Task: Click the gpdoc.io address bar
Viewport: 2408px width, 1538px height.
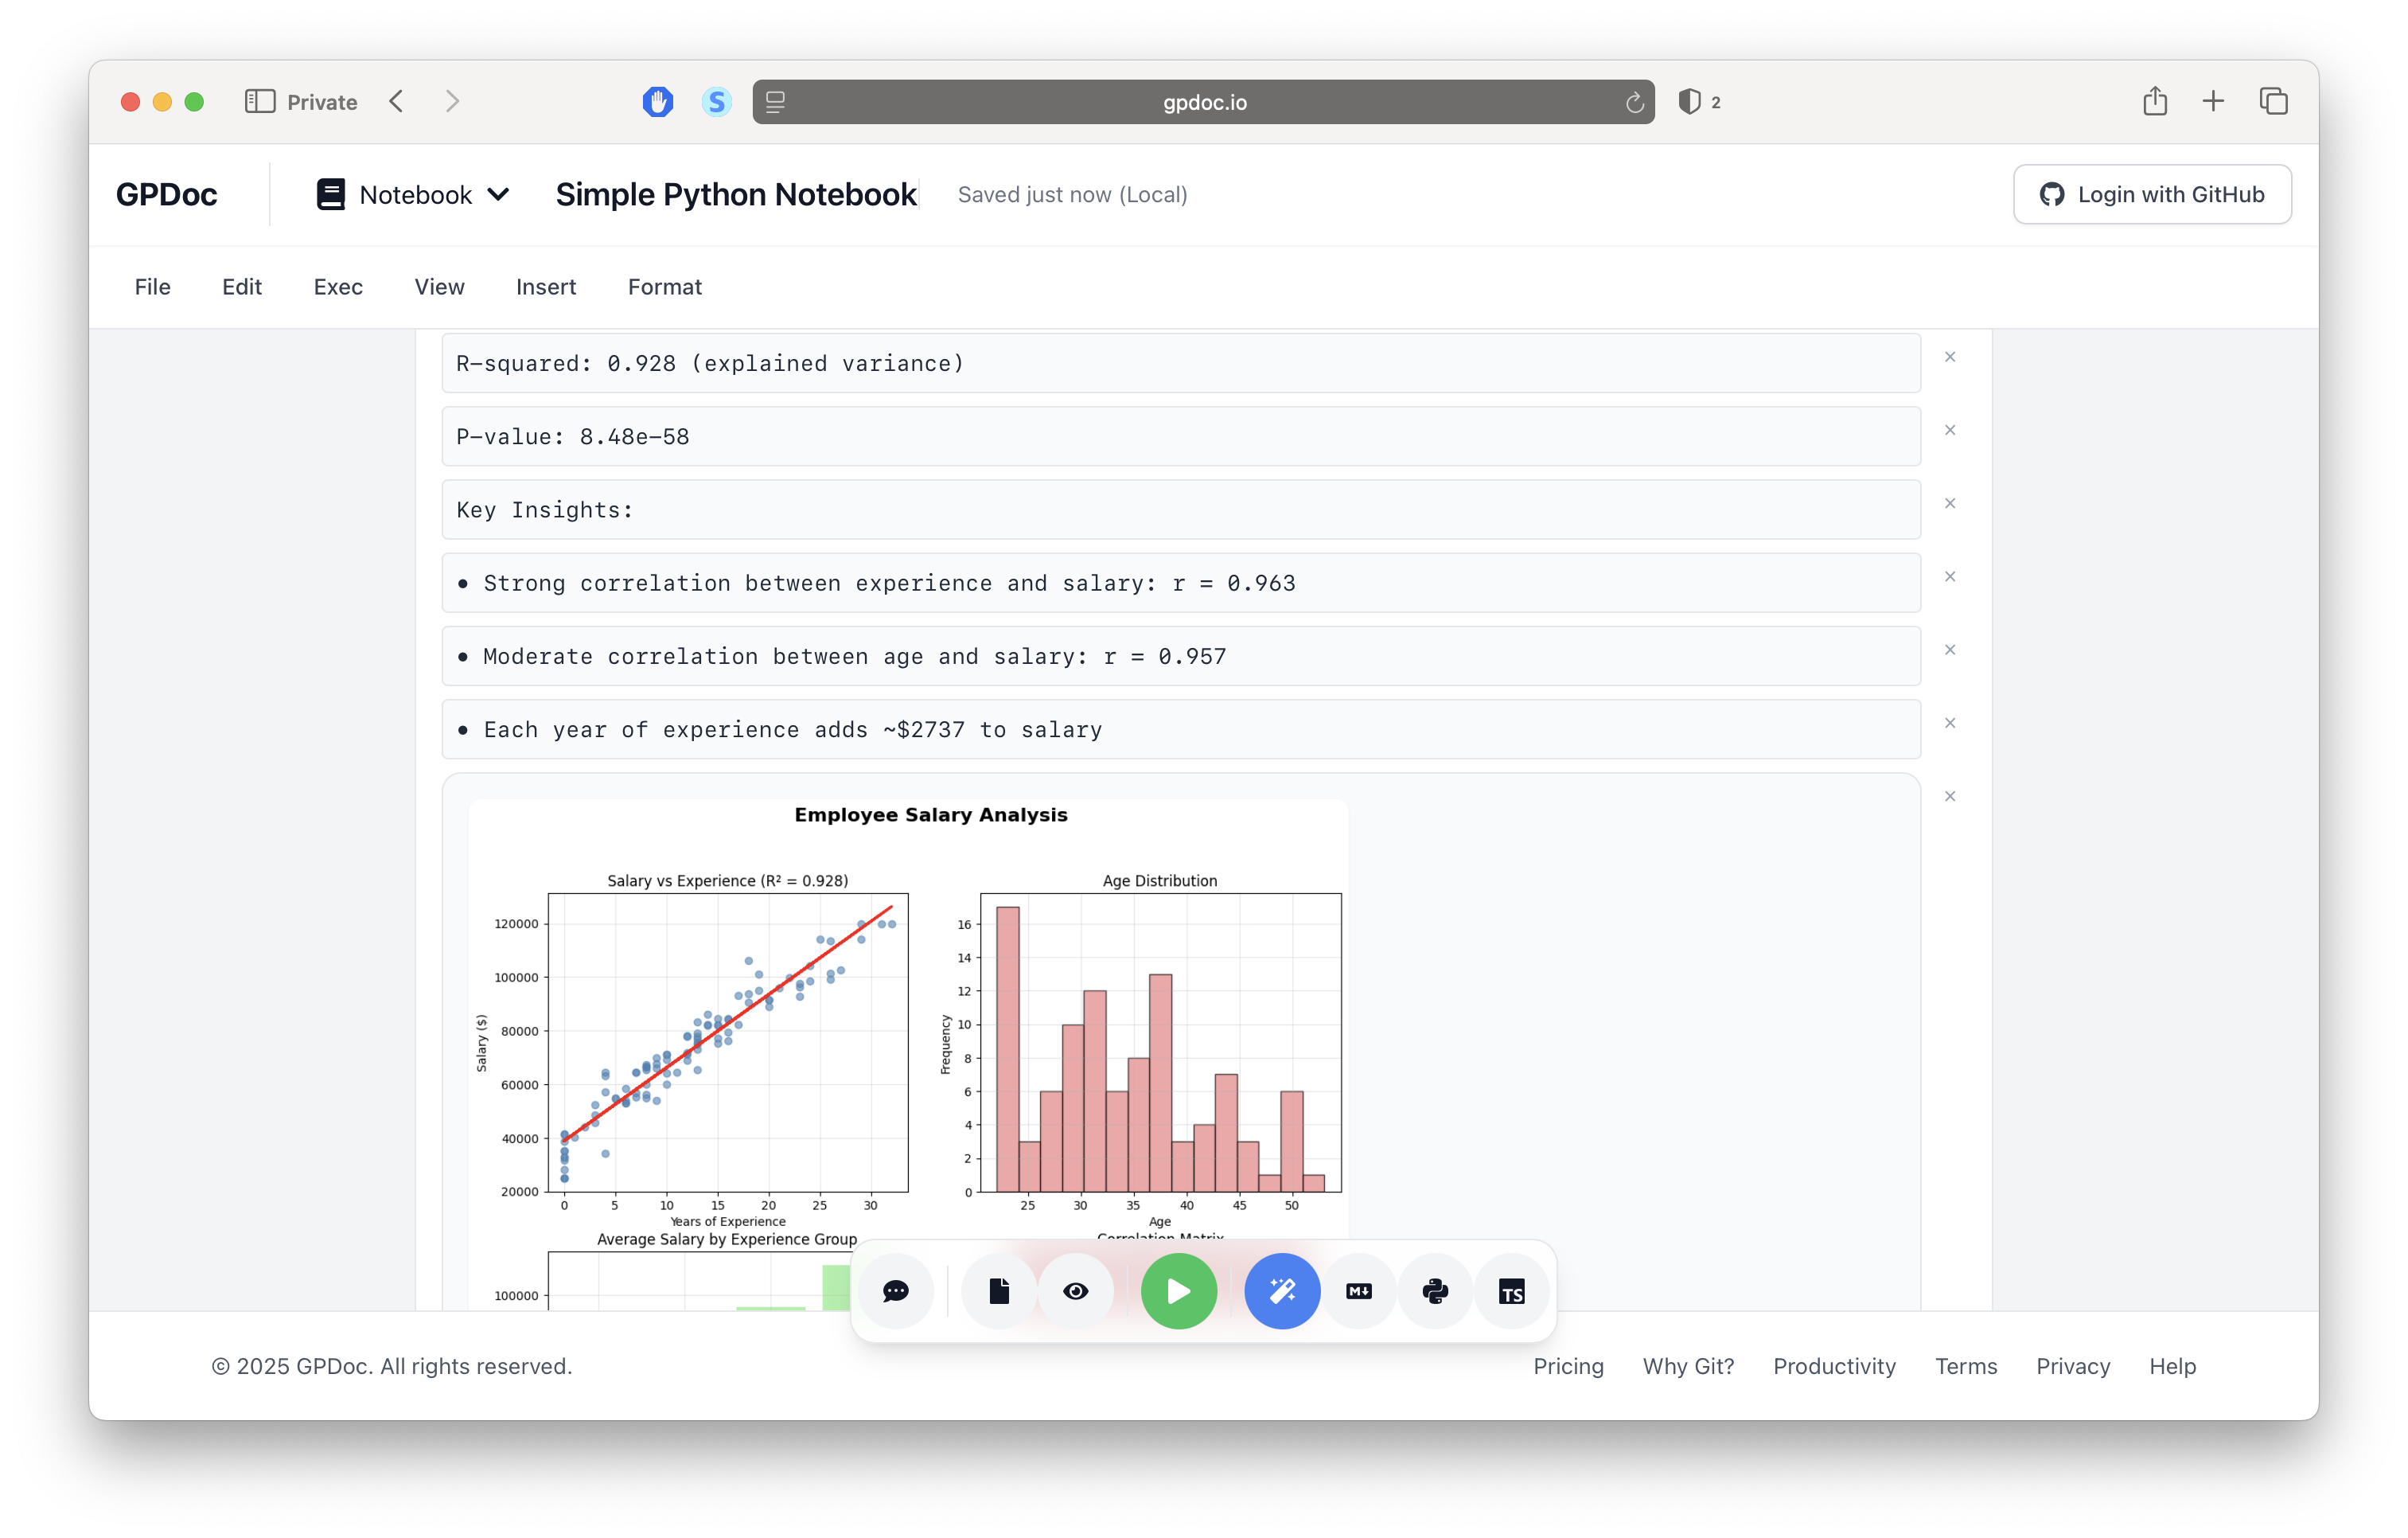Action: (x=1203, y=102)
